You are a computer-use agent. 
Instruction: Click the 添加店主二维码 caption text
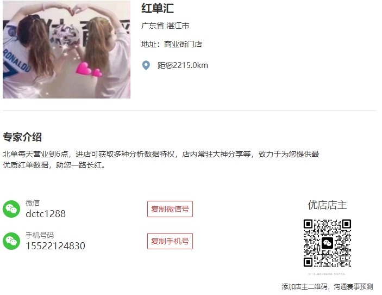pyautogui.click(x=304, y=286)
